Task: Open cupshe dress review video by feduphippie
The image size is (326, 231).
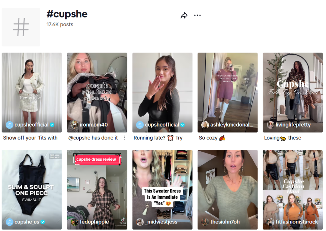Action: tap(97, 190)
